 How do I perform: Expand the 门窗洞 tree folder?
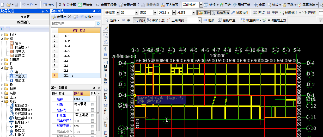coord(2,60)
